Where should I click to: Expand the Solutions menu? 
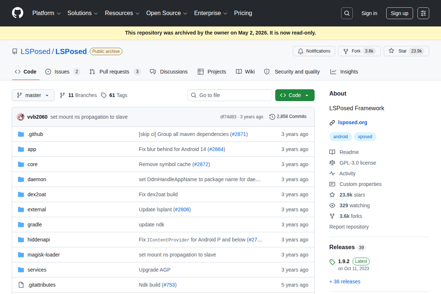click(x=83, y=13)
